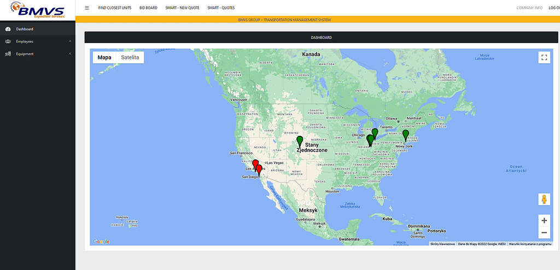Click the BMVS Expedited Services logo
The image size is (560, 270).
(x=37, y=10)
